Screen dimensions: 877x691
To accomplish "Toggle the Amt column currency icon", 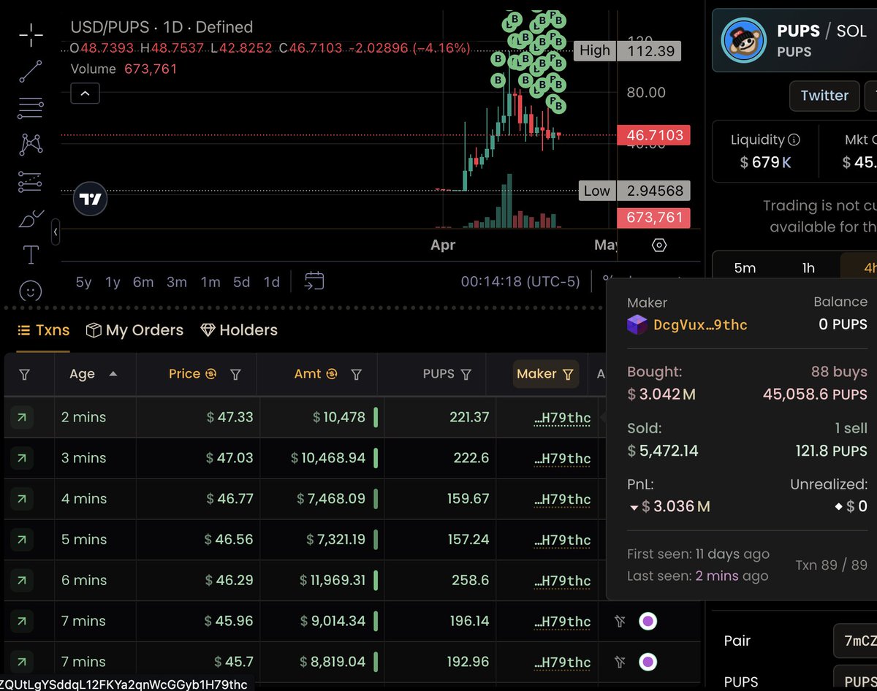I will (332, 374).
